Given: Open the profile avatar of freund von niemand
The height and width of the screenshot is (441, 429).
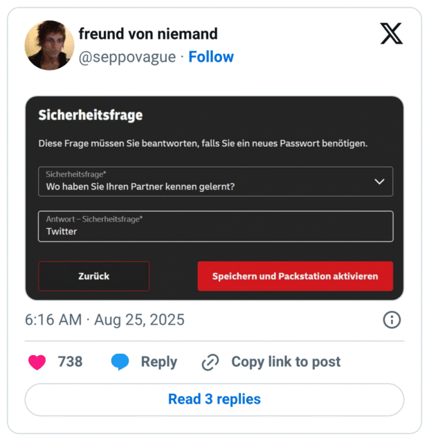Looking at the screenshot, I should 49,46.
